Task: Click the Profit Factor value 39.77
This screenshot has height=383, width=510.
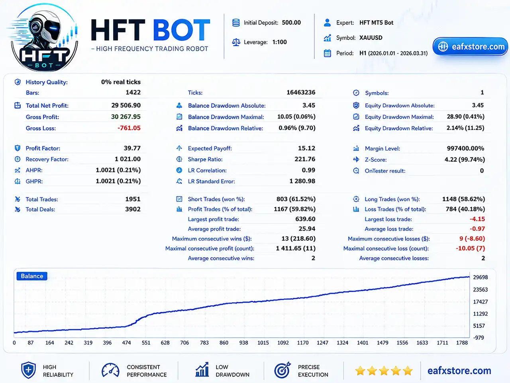Action: [x=132, y=148]
